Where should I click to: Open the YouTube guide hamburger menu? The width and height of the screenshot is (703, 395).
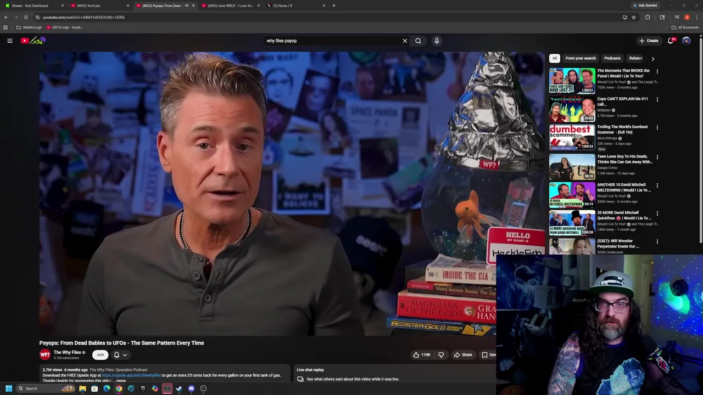(x=9, y=41)
